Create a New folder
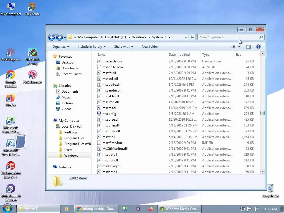This screenshot has height=213, width=284. [x=150, y=47]
